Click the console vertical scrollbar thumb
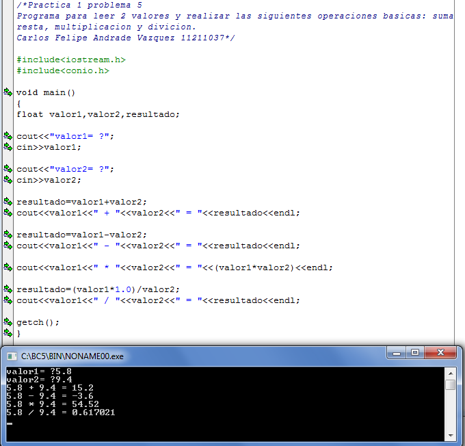Image resolution: width=465 pixels, height=446 pixels. click(x=451, y=384)
